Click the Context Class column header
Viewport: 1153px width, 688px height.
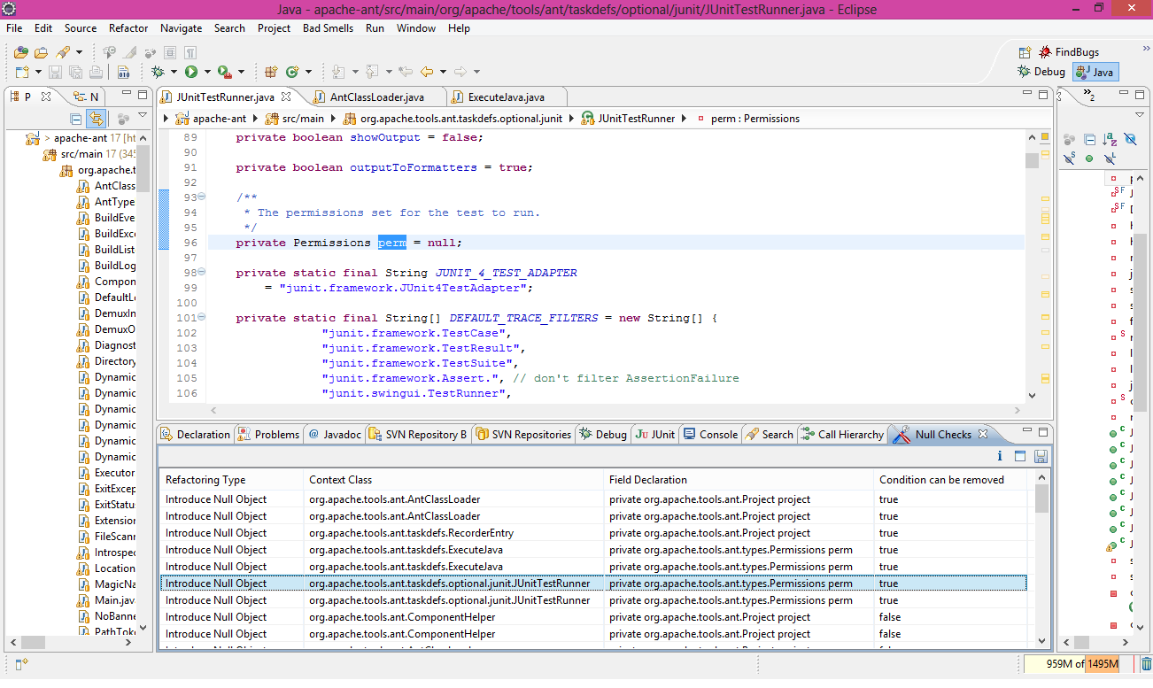coord(453,479)
